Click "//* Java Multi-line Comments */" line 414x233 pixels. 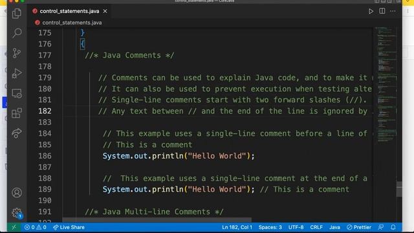point(154,212)
